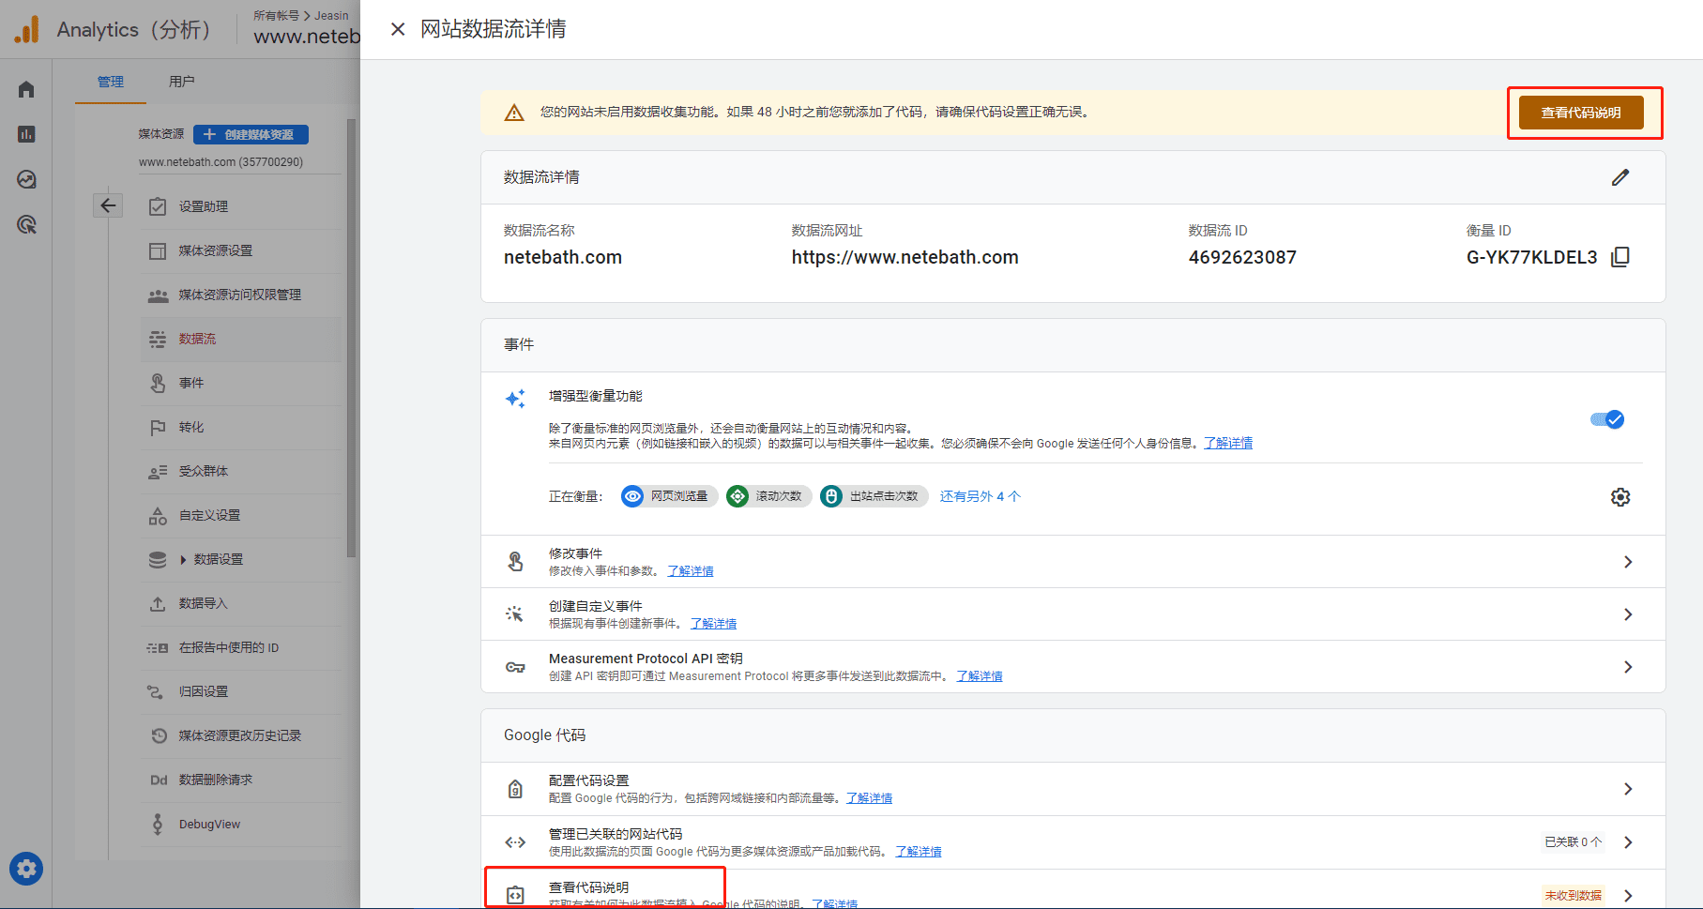1703x909 pixels.
Task: Open Measurement Protocol API 密钥 row chevron
Action: tap(1628, 667)
